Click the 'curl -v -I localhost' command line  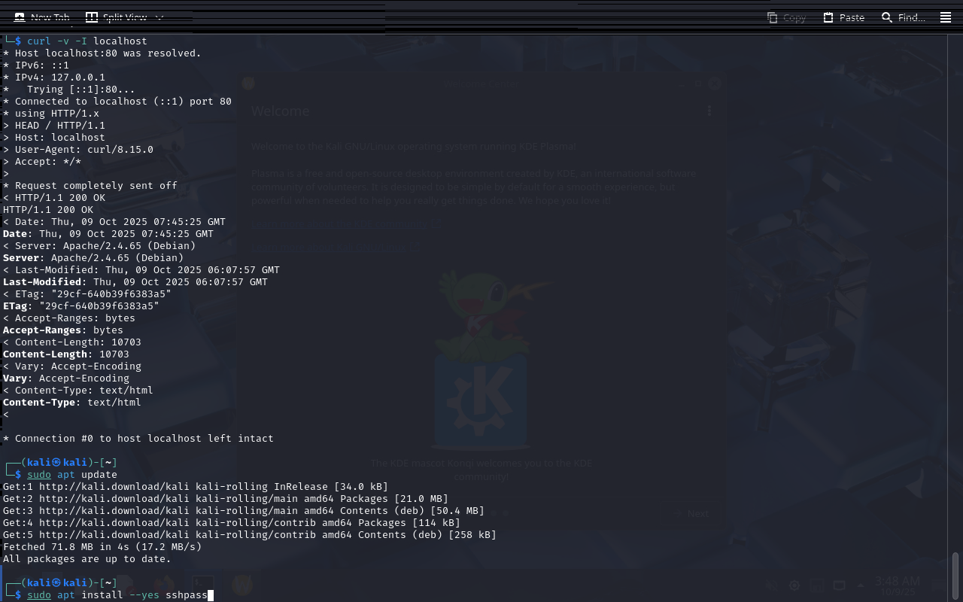pyautogui.click(x=87, y=41)
